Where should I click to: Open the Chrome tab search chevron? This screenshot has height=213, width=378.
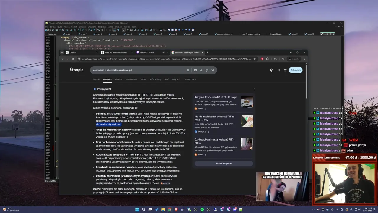pyautogui.click(x=62, y=53)
